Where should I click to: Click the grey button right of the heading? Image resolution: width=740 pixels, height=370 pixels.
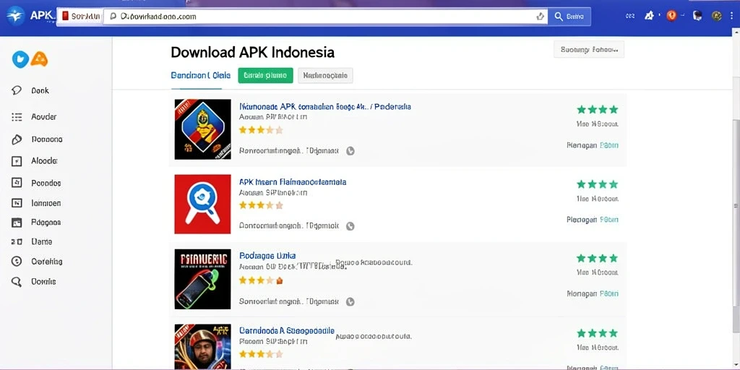coord(588,49)
